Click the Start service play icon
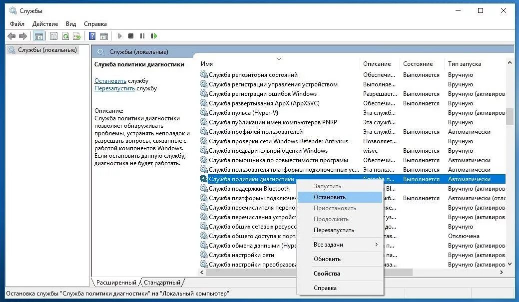 120,36
